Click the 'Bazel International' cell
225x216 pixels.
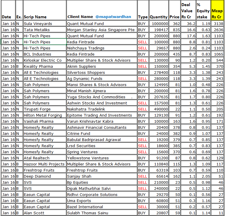click(102, 206)
